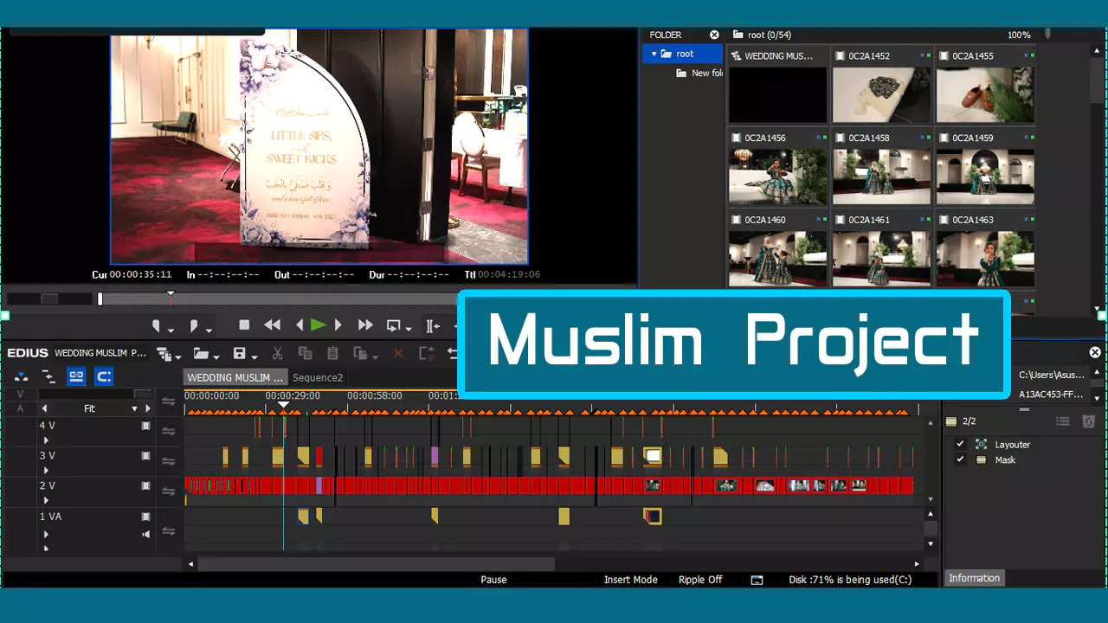The image size is (1108, 623).
Task: Switch to WEDDING MUSLIM sequence tab
Action: (x=235, y=377)
